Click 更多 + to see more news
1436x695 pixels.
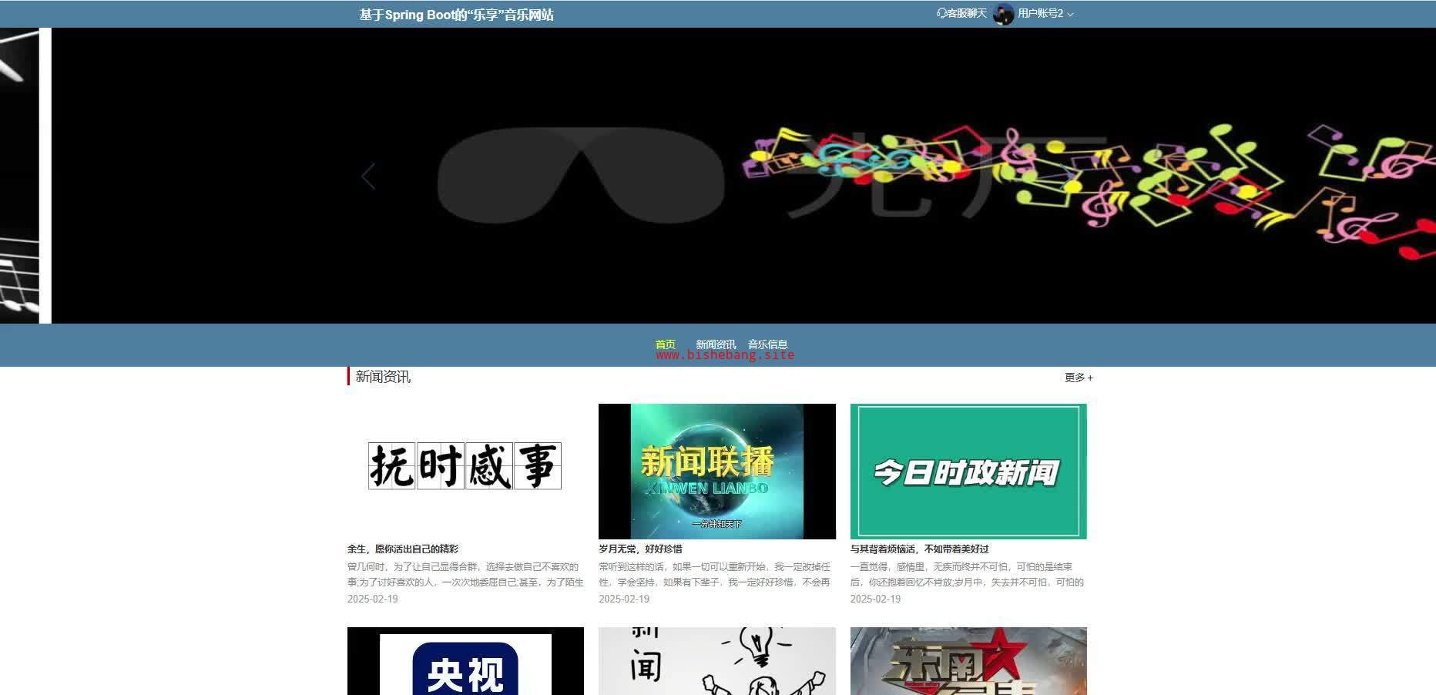(1079, 378)
